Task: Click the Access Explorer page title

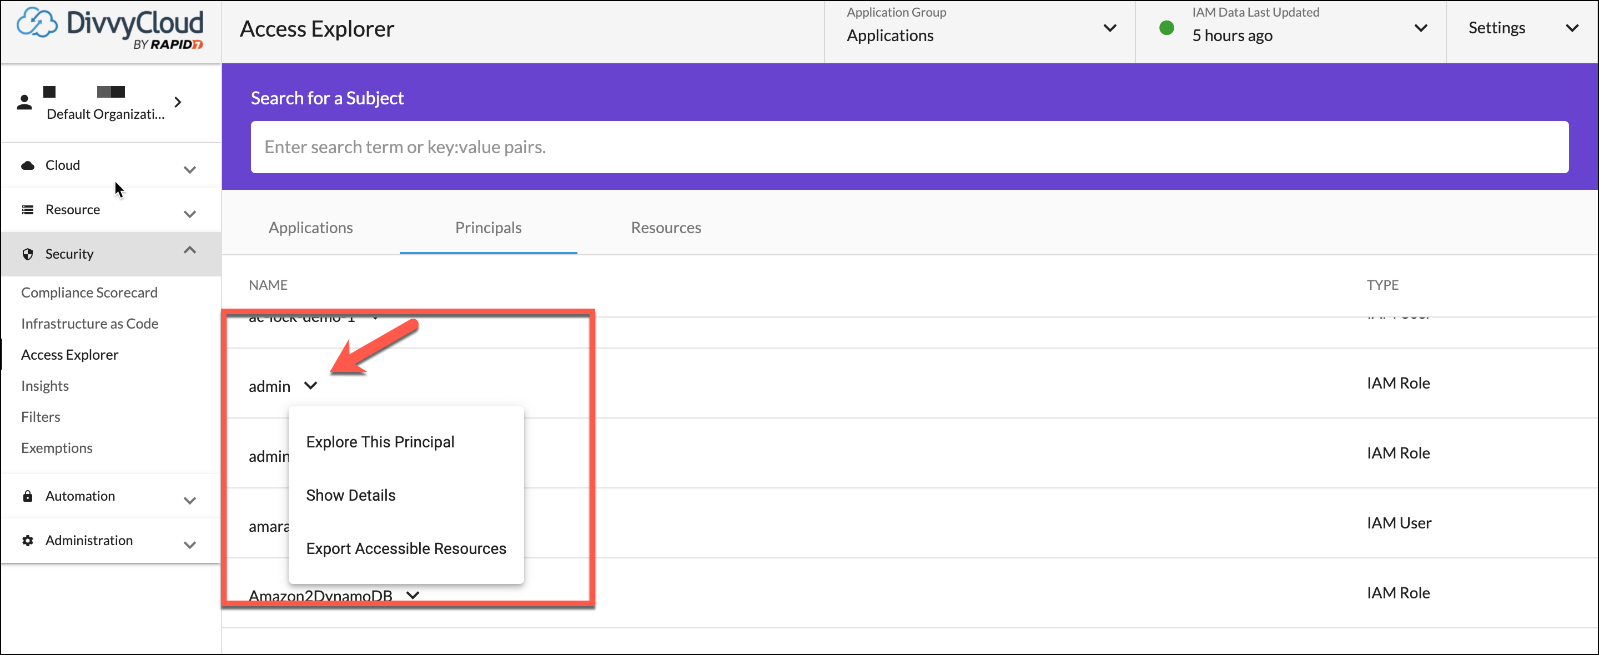Action: (316, 28)
